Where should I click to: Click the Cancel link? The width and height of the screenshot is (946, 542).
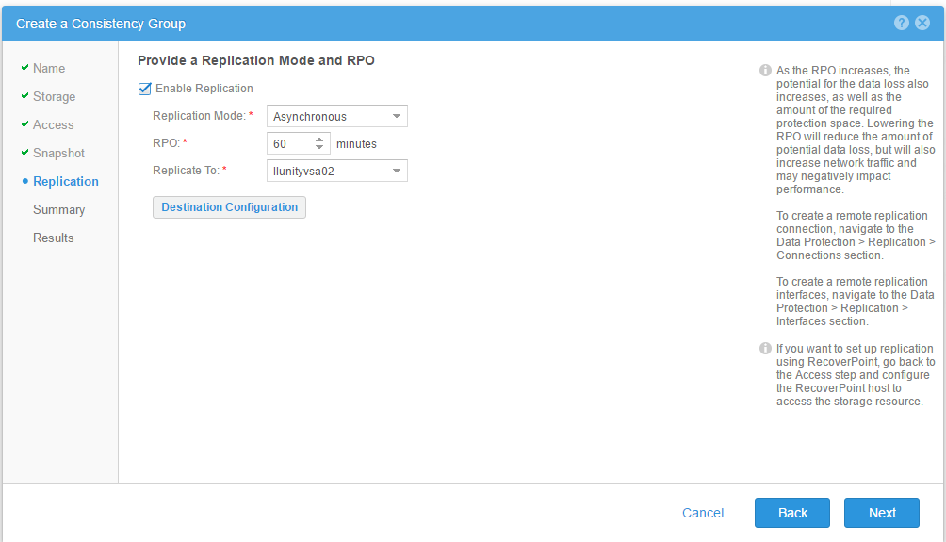pos(703,513)
